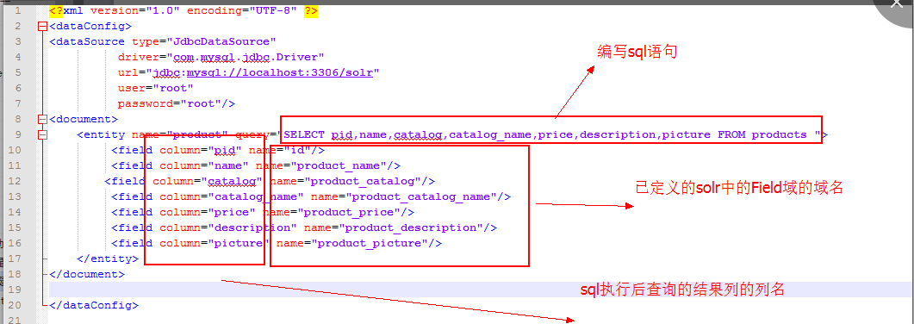Click the column="picture" attribute
914x324 pixels.
coord(214,243)
